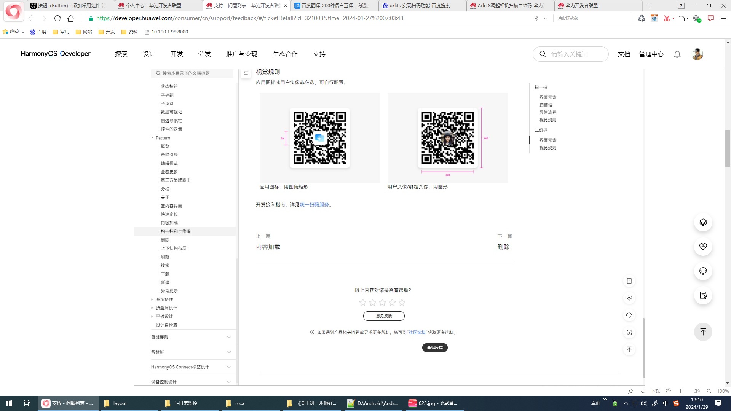Viewport: 731px width, 411px height.
Task: Open the large headset support floating icon
Action: coord(703,271)
